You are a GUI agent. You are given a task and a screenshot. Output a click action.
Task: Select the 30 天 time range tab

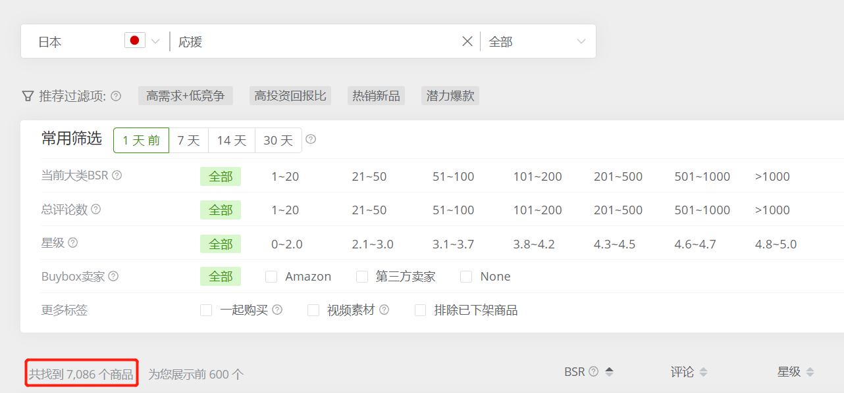click(x=278, y=140)
